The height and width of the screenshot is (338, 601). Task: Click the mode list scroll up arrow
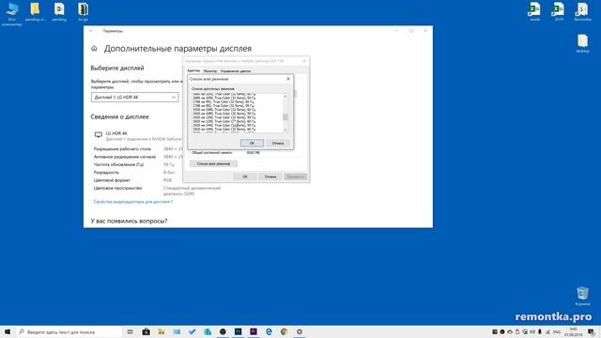285,96
